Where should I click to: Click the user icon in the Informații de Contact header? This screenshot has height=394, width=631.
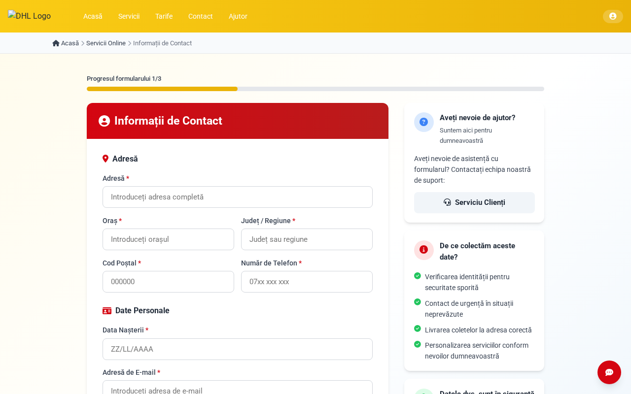tap(104, 121)
